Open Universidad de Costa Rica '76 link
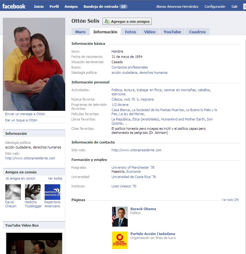This screenshot has width=246, height=254. coord(134,177)
